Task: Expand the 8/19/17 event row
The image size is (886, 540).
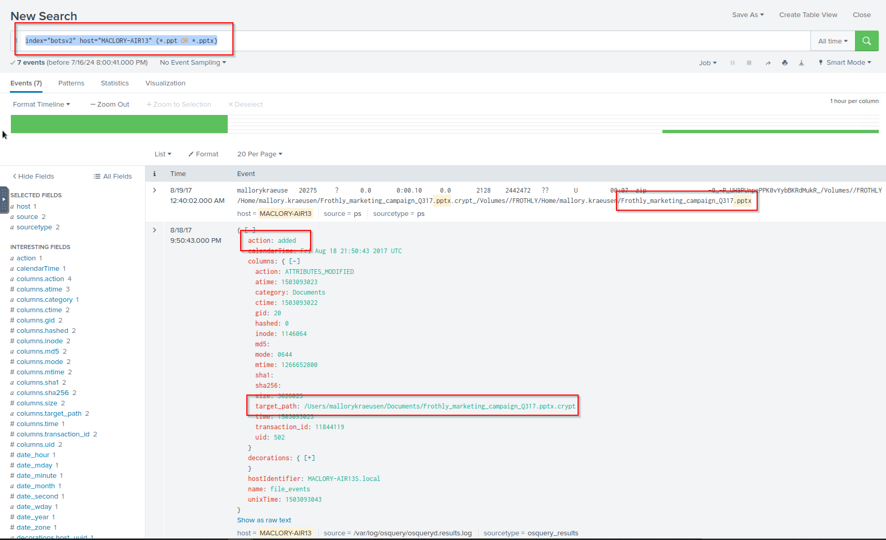Action: (154, 191)
